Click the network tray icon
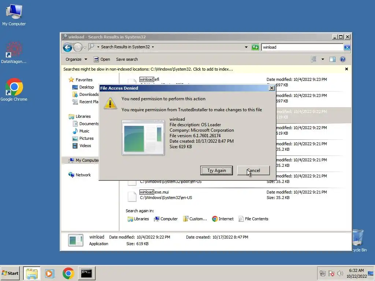Viewport: 375px width, 281px height. (323, 273)
